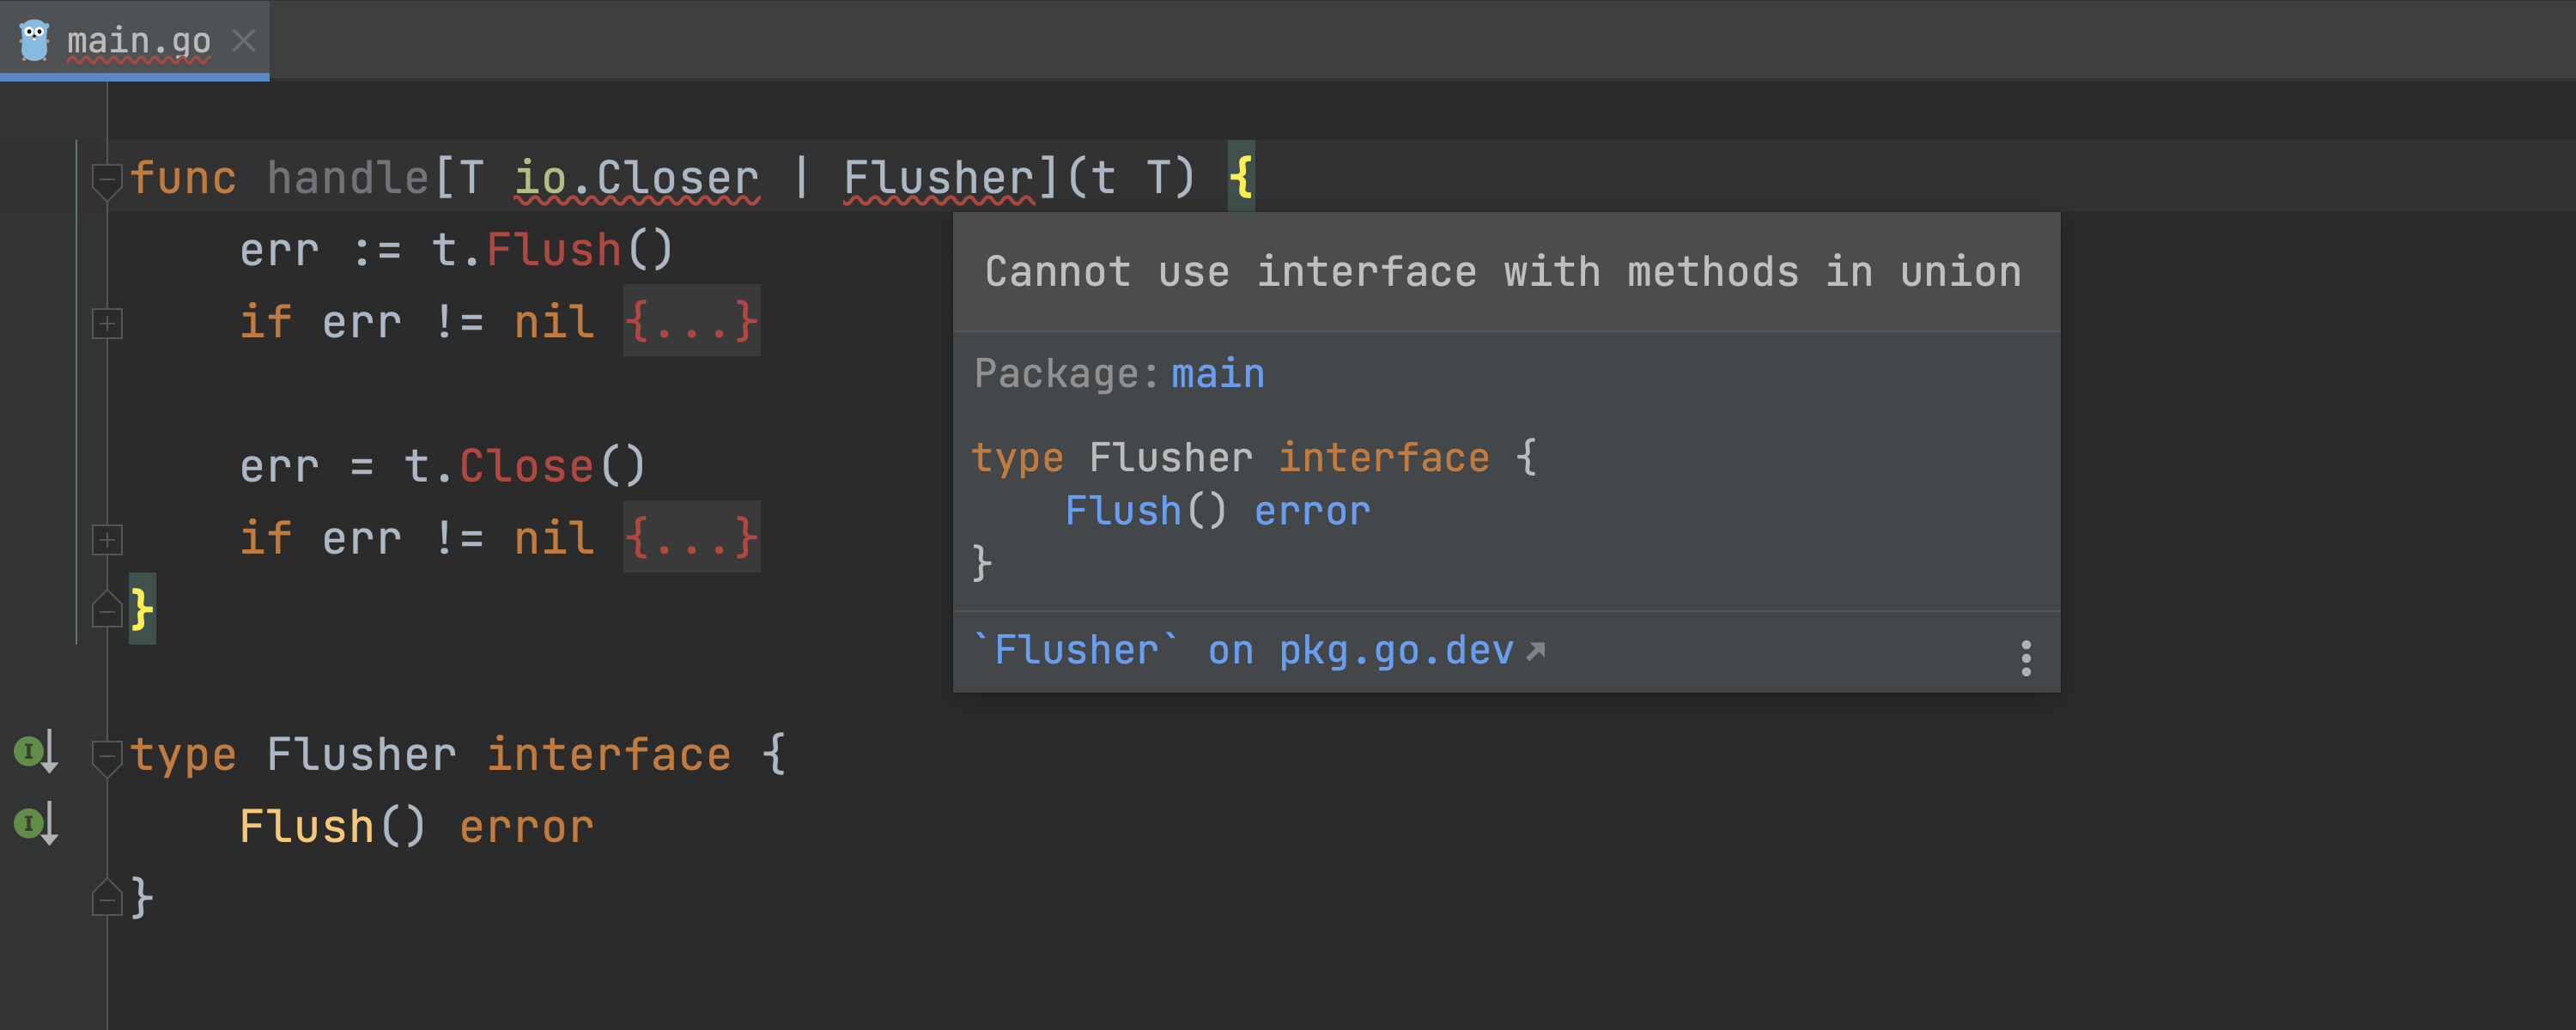Click the implementations gutter icon beside type Flusher
2576x1030 pixels.
[35, 751]
